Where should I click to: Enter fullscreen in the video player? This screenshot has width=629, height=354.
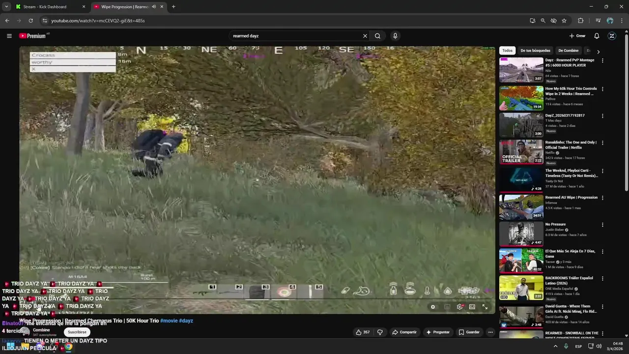(485, 307)
